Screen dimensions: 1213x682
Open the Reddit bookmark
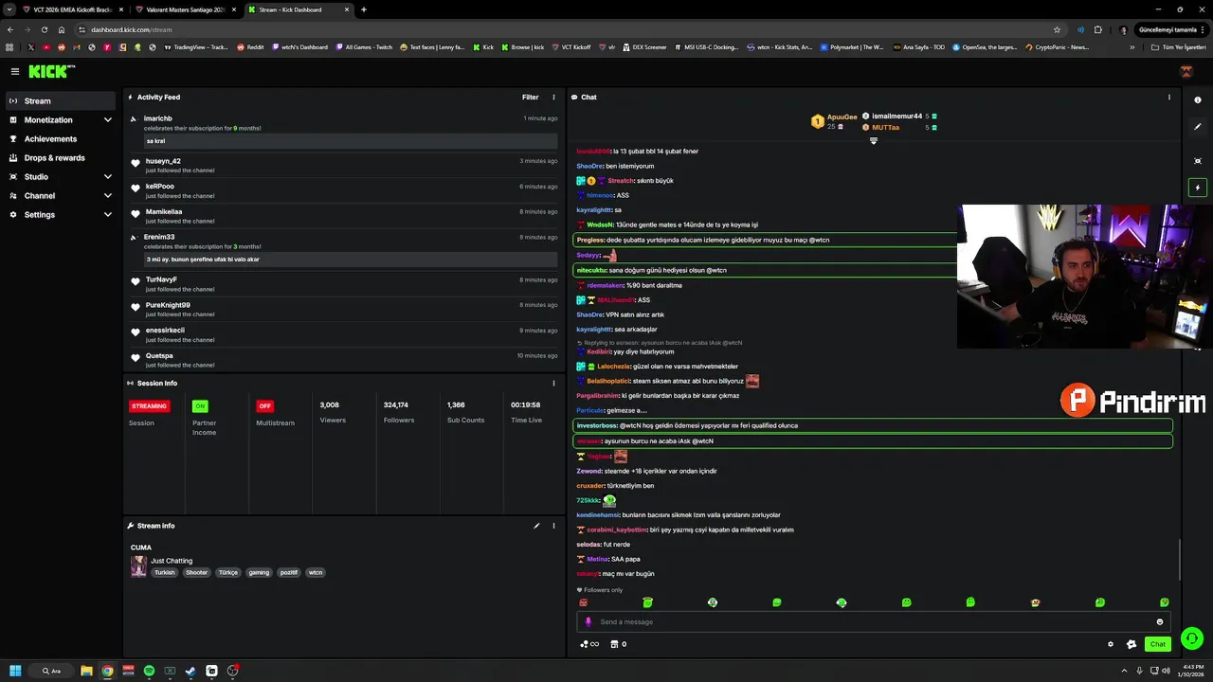click(x=250, y=46)
